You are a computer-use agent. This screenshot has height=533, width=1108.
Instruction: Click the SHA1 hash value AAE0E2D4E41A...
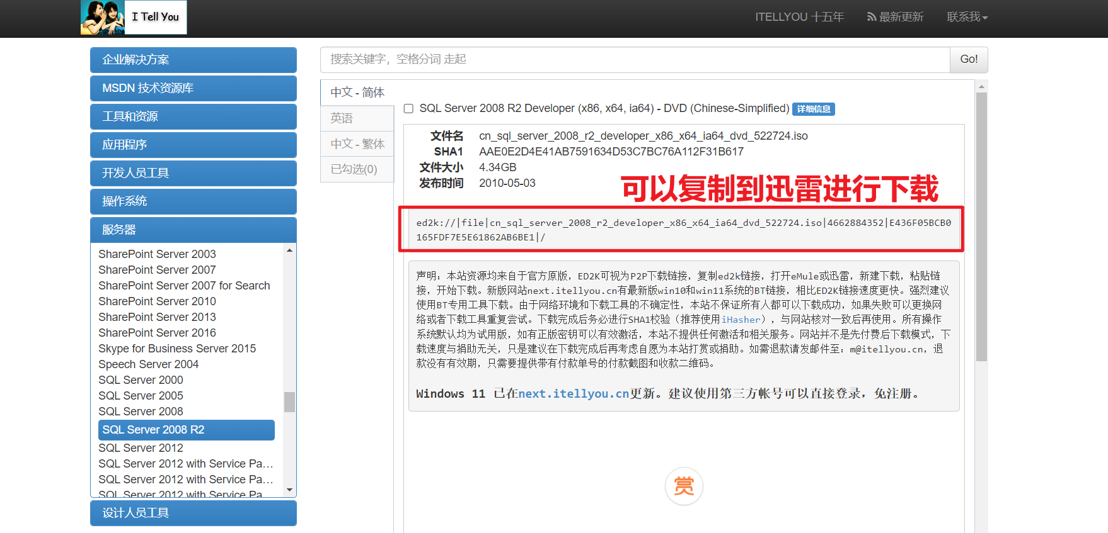611,152
